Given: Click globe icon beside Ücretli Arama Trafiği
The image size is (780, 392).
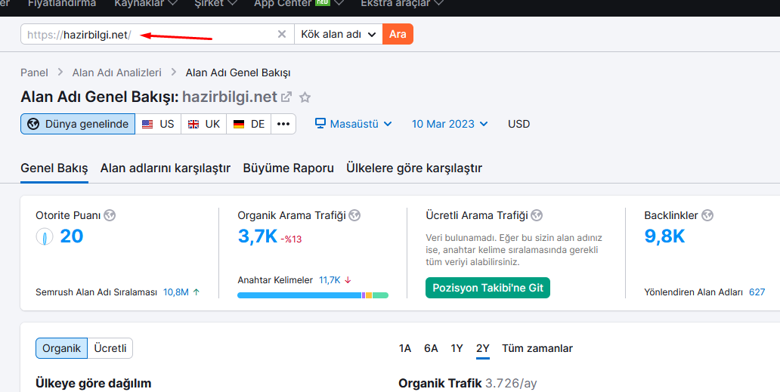Looking at the screenshot, I should click(537, 215).
